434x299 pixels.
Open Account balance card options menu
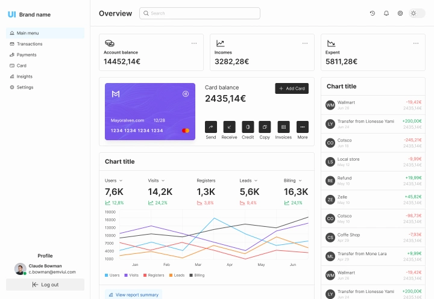[194, 43]
